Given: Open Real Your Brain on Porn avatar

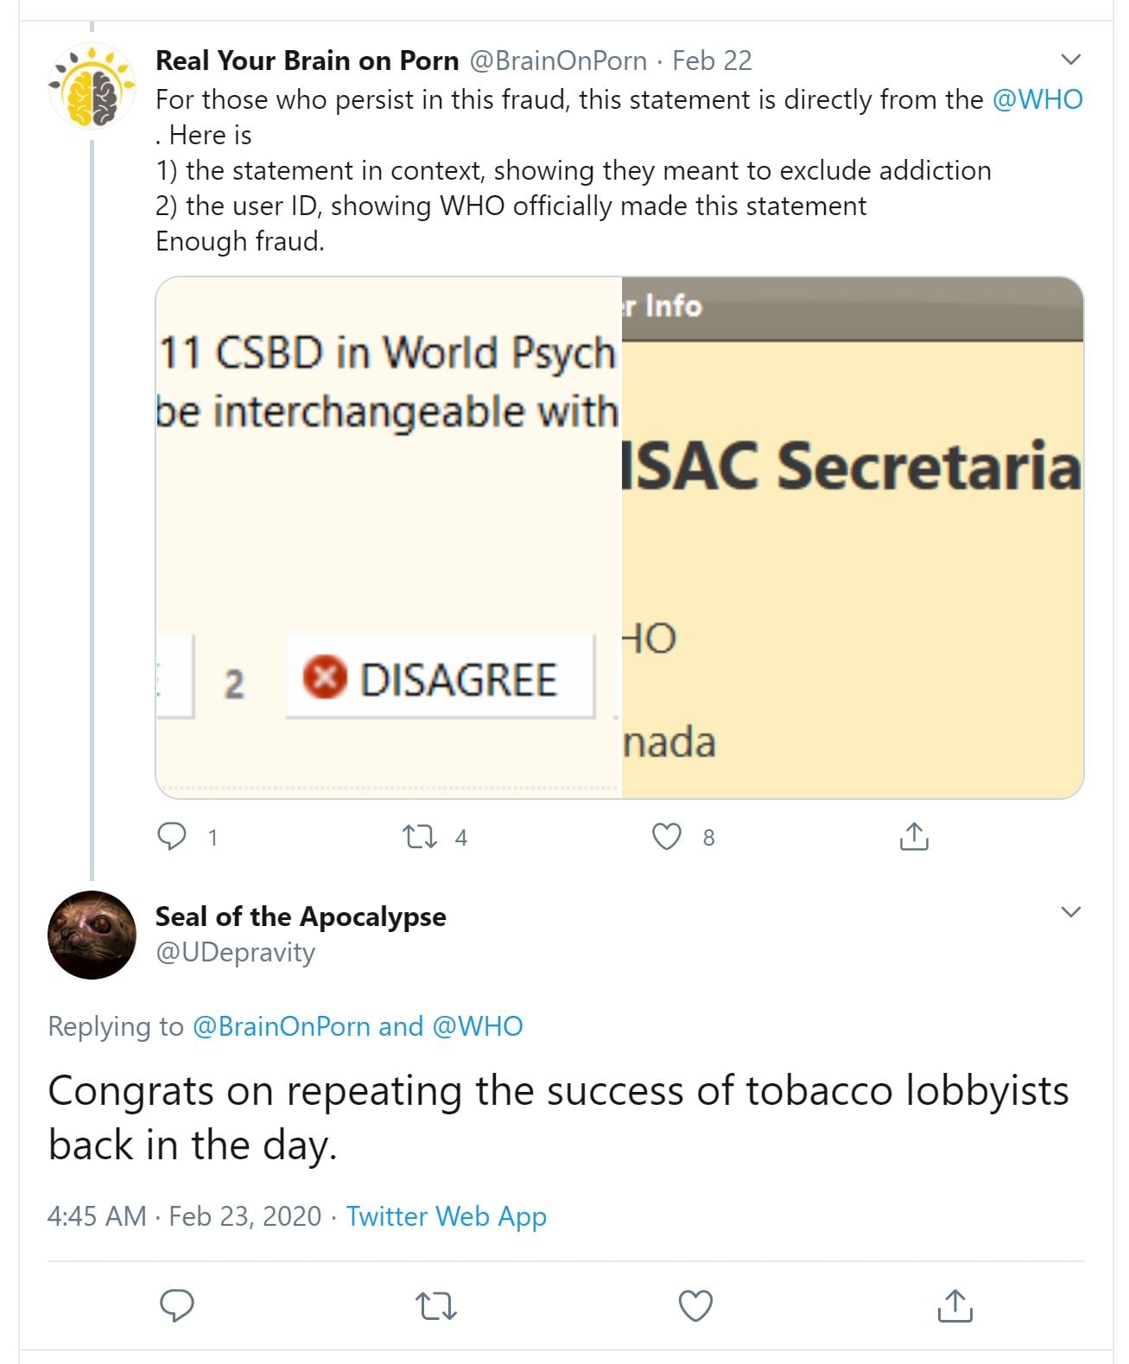Looking at the screenshot, I should coord(92,86).
